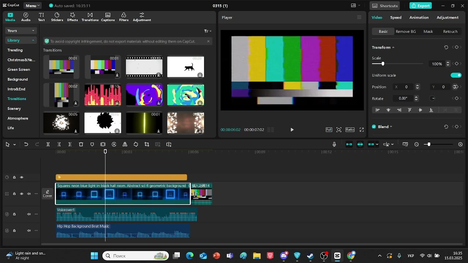Select the Crop tool in timeline toolbar
The height and width of the screenshot is (263, 468).
[x=147, y=144]
